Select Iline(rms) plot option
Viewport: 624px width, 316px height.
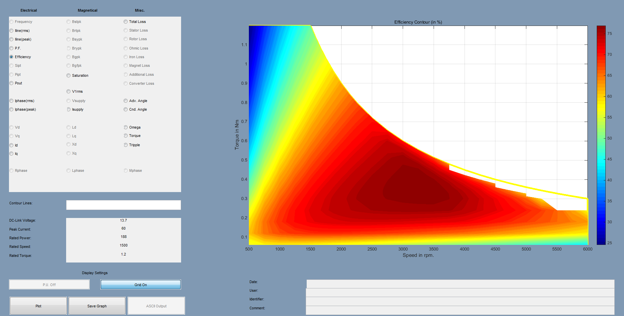(12, 31)
